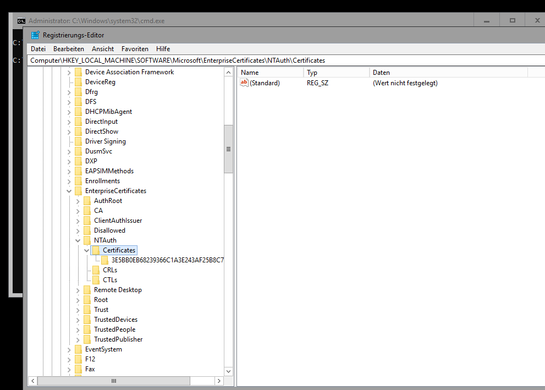Open the Bearbeiten menu
Screen dimensions: 545x390
coord(69,49)
